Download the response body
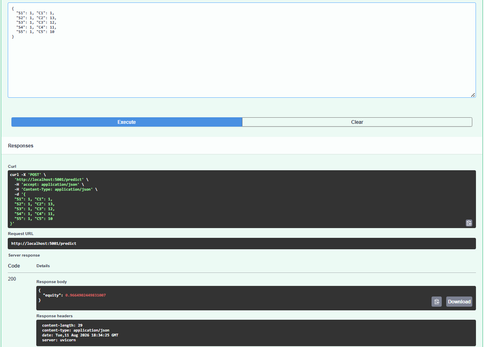The image size is (489, 347). 459,302
